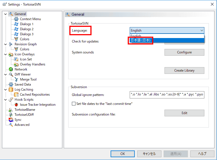
Task: Select the Issue Tracker Integration item
Action: 38,105
